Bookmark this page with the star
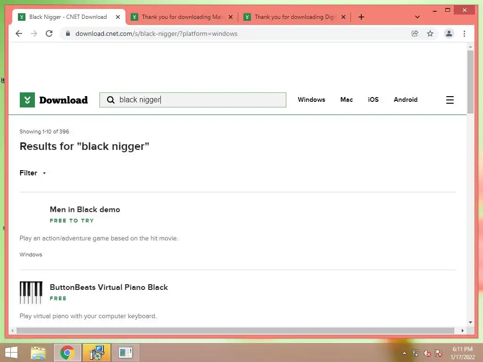483x362 pixels. coord(430,33)
